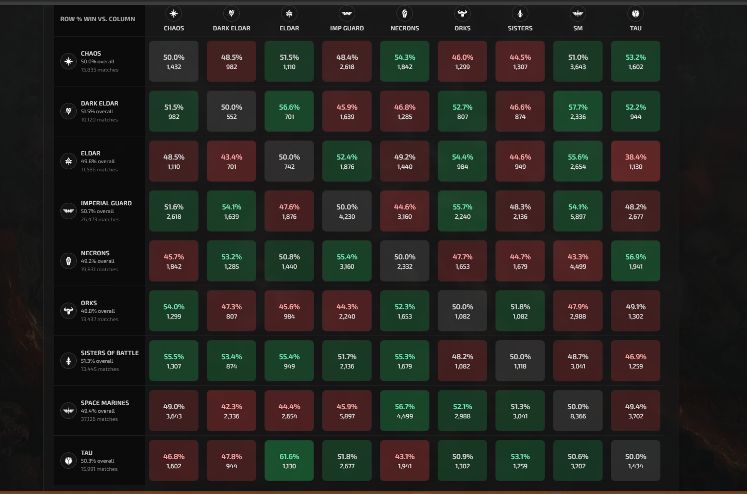The height and width of the screenshot is (494, 747).
Task: Select the Sisters of Battle vs Tau 46.9% cell
Action: pos(636,361)
